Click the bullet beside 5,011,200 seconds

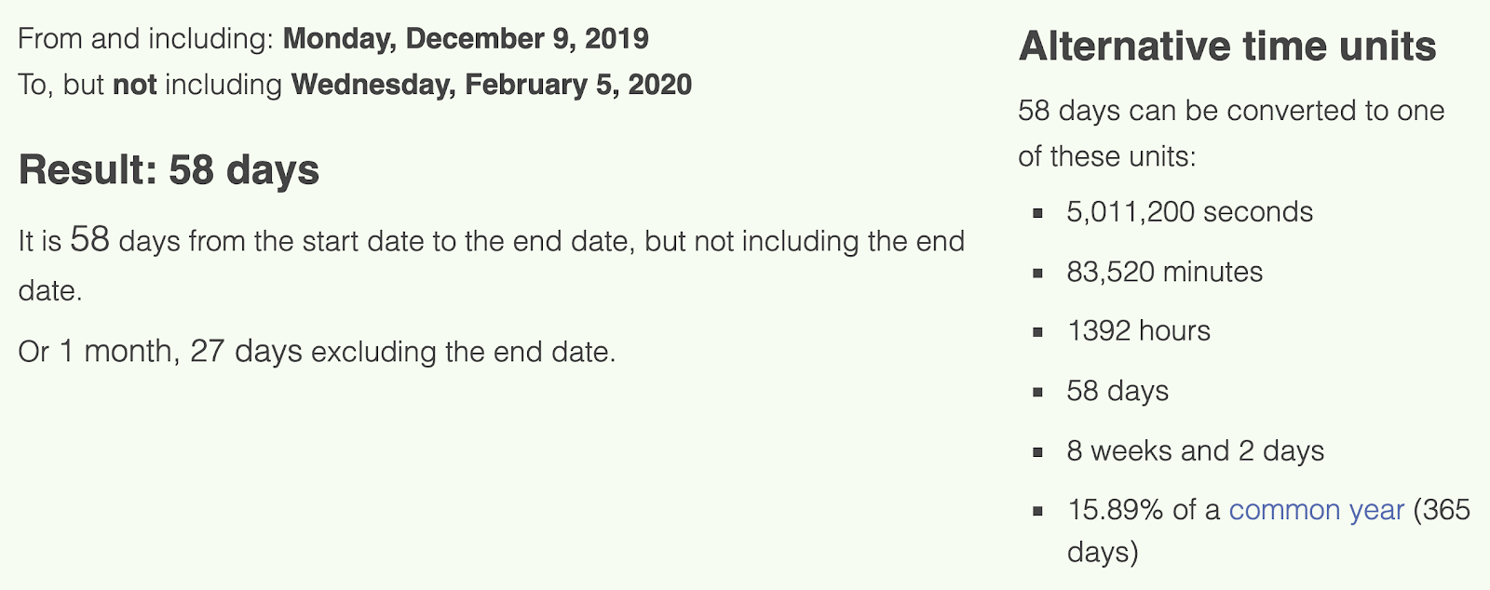[x=1037, y=213]
